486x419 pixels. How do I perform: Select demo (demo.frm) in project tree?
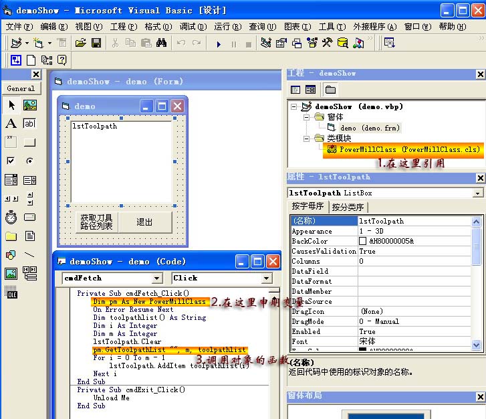pyautogui.click(x=370, y=128)
